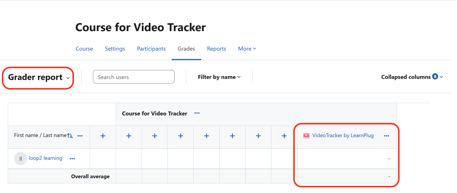Sort by last name using sort icon
This screenshot has width=457, height=193.
[70, 136]
